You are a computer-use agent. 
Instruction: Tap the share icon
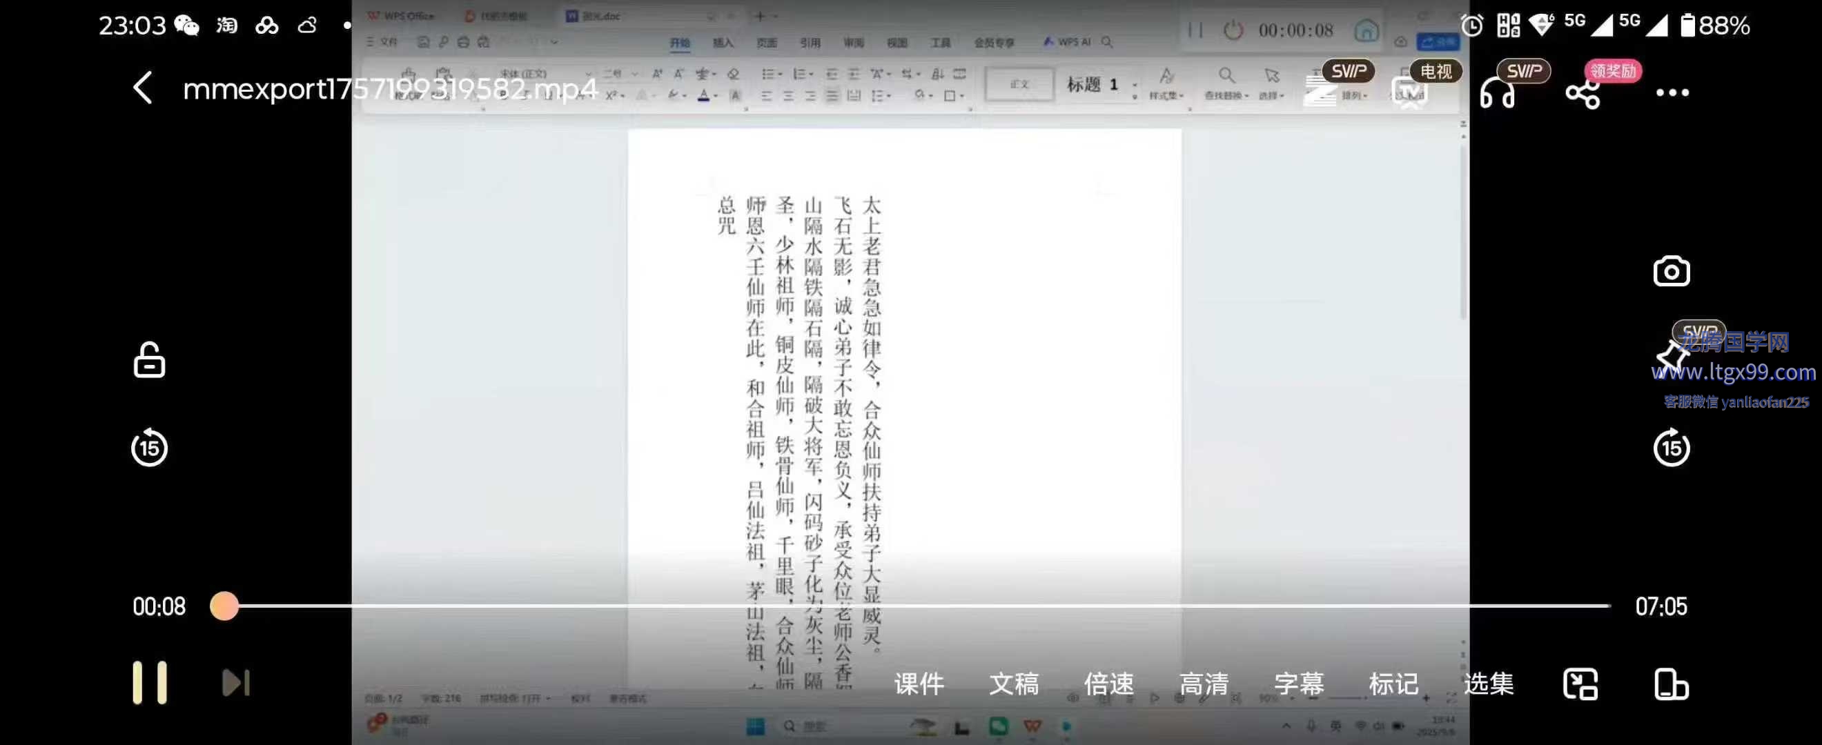[1583, 94]
